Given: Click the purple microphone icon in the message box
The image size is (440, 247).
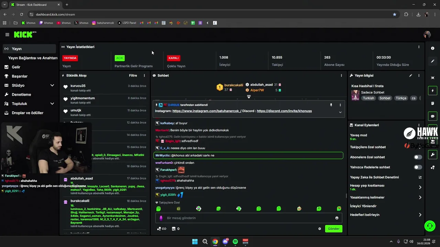Looking at the screenshot, I should (161, 218).
